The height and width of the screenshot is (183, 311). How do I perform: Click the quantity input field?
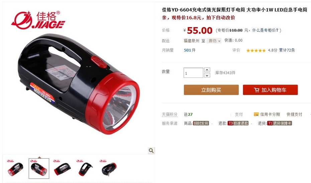pos(193,73)
